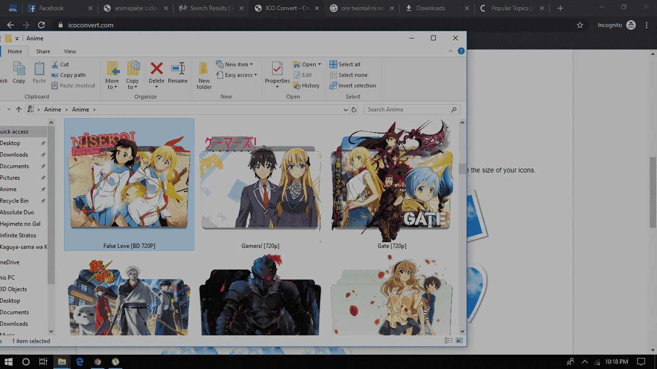The image size is (657, 369).
Task: Open Chrome from the taskbar
Action: click(98, 362)
